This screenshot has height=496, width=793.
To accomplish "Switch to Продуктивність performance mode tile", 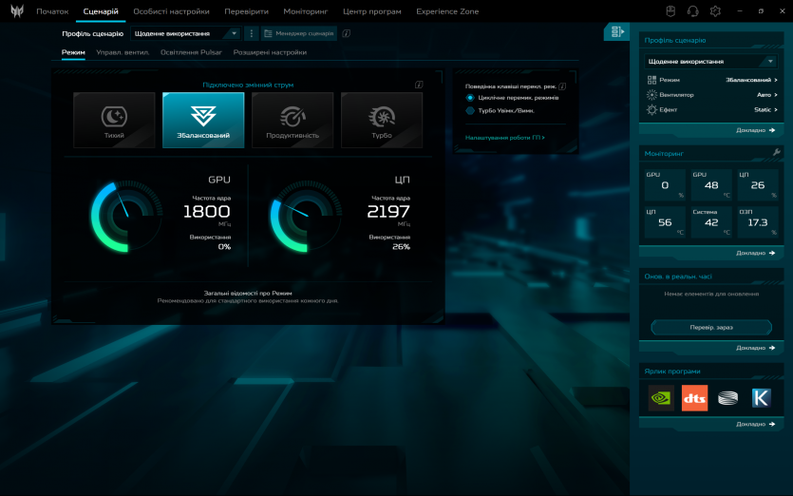I will [293, 121].
